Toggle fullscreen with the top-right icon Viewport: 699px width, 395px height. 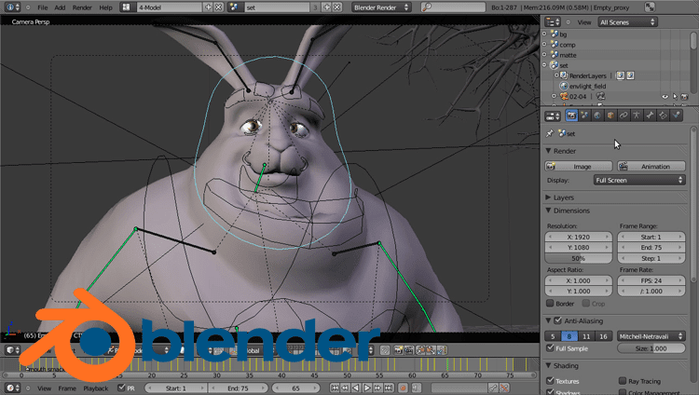(650, 7)
